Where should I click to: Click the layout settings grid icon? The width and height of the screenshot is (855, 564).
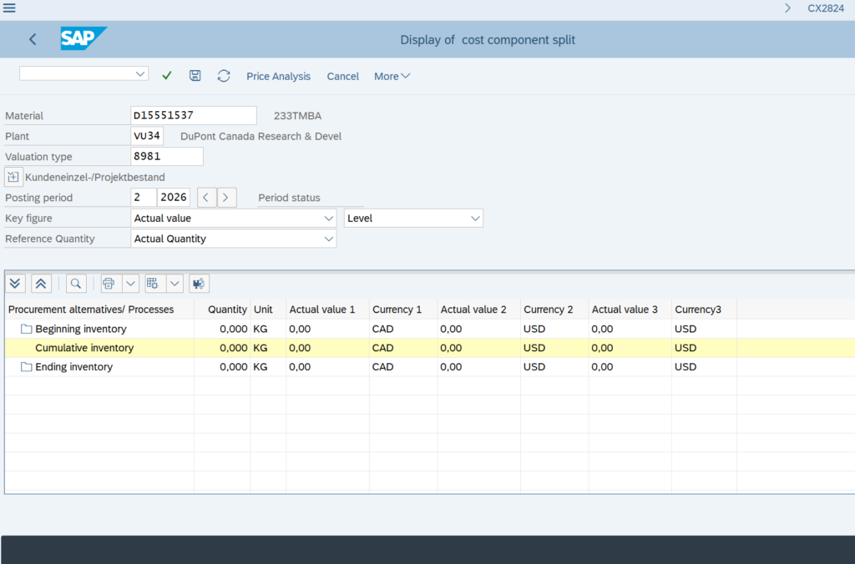tap(153, 284)
